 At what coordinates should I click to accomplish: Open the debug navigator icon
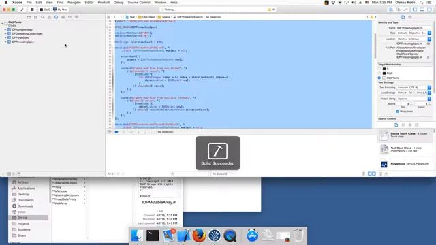click(x=63, y=17)
